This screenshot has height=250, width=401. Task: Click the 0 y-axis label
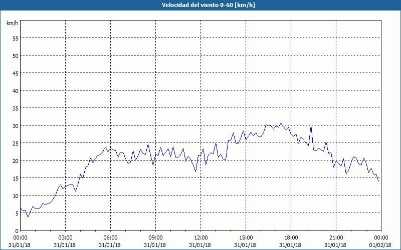point(17,231)
